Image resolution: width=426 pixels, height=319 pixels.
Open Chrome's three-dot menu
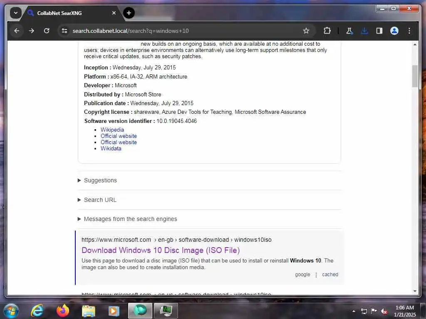[x=409, y=31]
